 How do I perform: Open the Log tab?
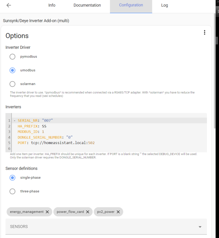(x=164, y=5)
